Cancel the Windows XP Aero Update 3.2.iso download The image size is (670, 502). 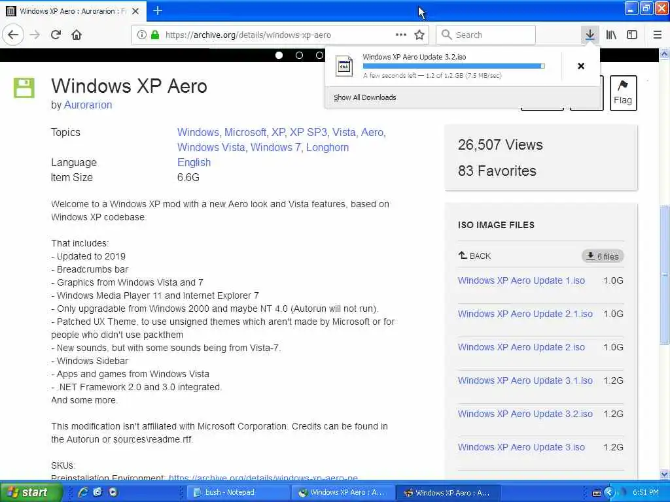coord(581,66)
